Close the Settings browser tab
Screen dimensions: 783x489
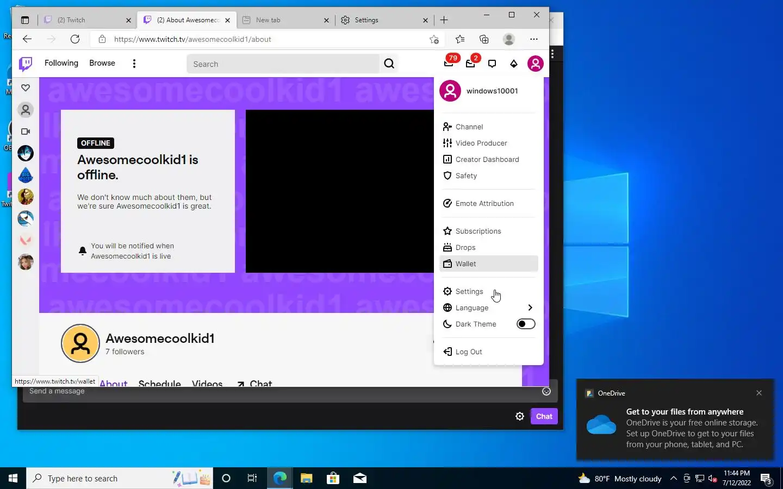[x=425, y=20]
